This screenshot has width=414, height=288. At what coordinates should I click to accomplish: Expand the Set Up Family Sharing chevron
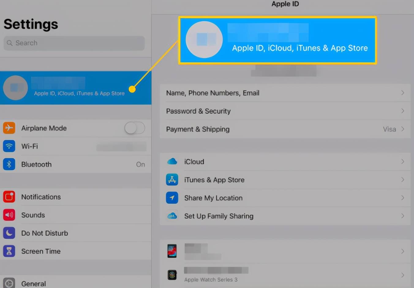(x=403, y=216)
